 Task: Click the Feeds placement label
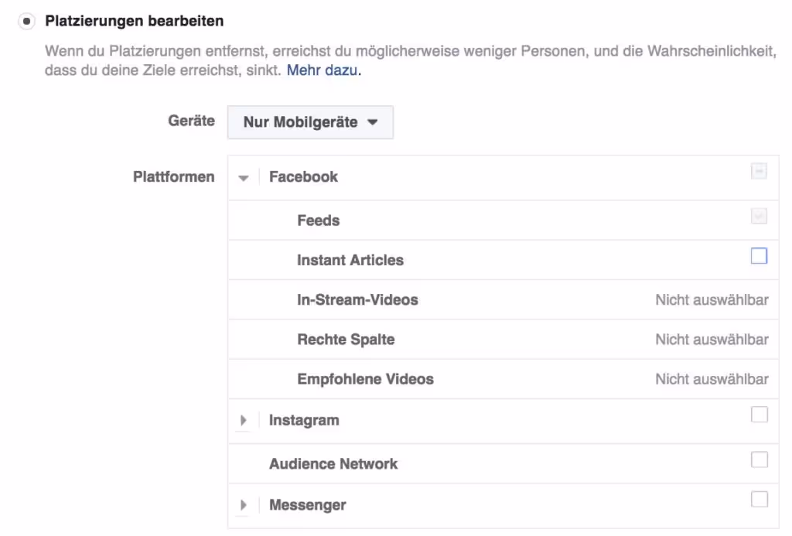coord(318,220)
